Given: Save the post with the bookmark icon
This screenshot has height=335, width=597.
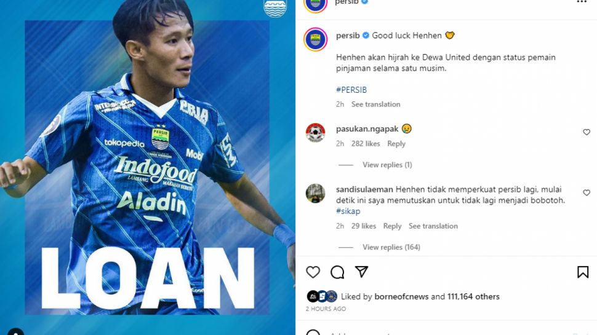Looking at the screenshot, I should [x=583, y=272].
